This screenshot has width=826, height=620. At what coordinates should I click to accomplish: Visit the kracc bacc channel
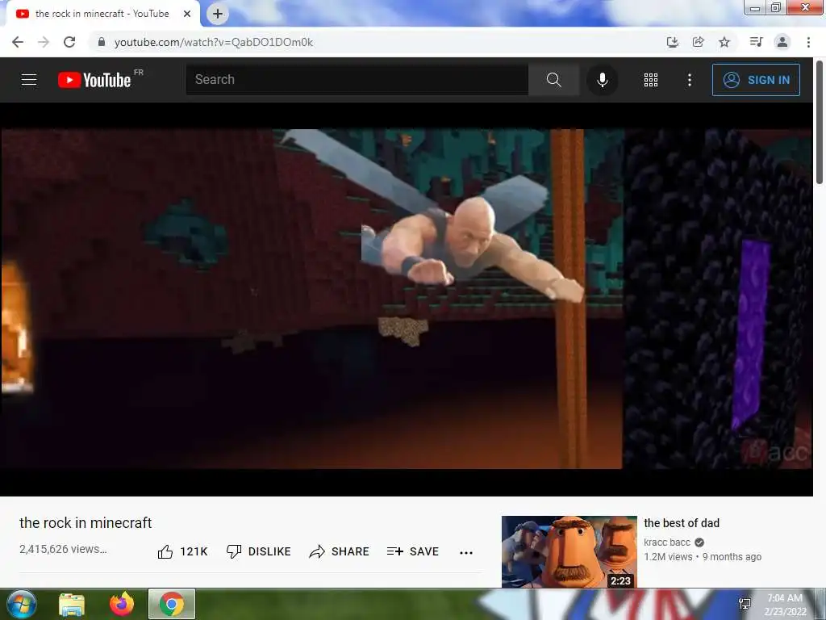click(x=667, y=542)
